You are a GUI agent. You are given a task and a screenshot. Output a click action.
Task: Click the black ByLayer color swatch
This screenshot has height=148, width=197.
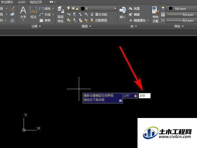171,9
